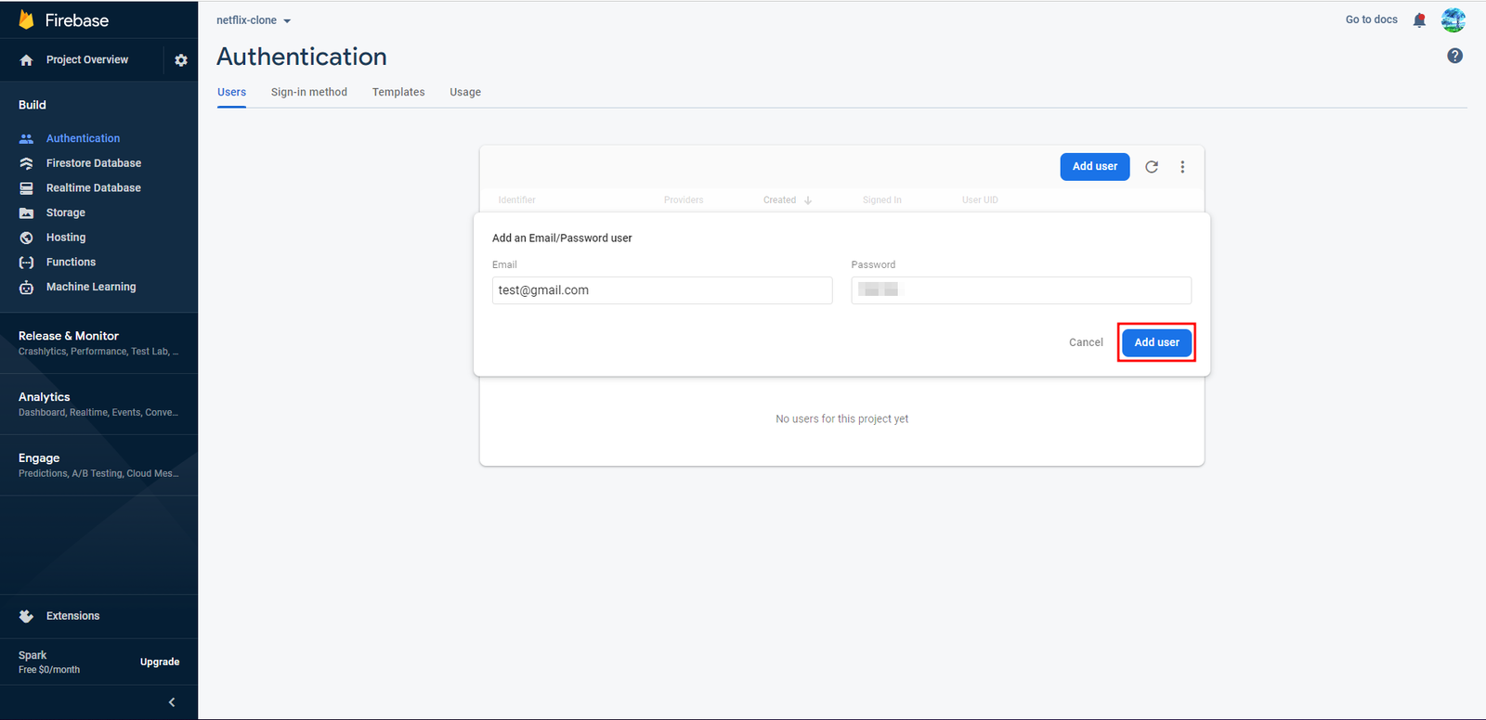Open Hosting in sidebar
Image resolution: width=1486 pixels, height=720 pixels.
click(x=66, y=238)
